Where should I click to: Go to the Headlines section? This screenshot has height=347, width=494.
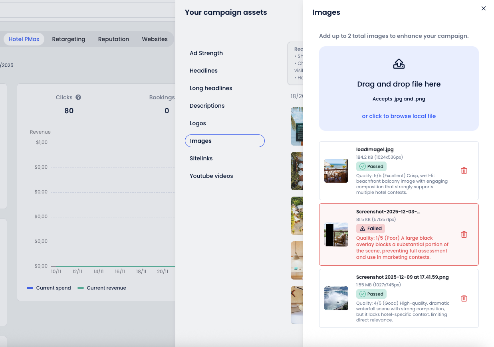pos(204,71)
